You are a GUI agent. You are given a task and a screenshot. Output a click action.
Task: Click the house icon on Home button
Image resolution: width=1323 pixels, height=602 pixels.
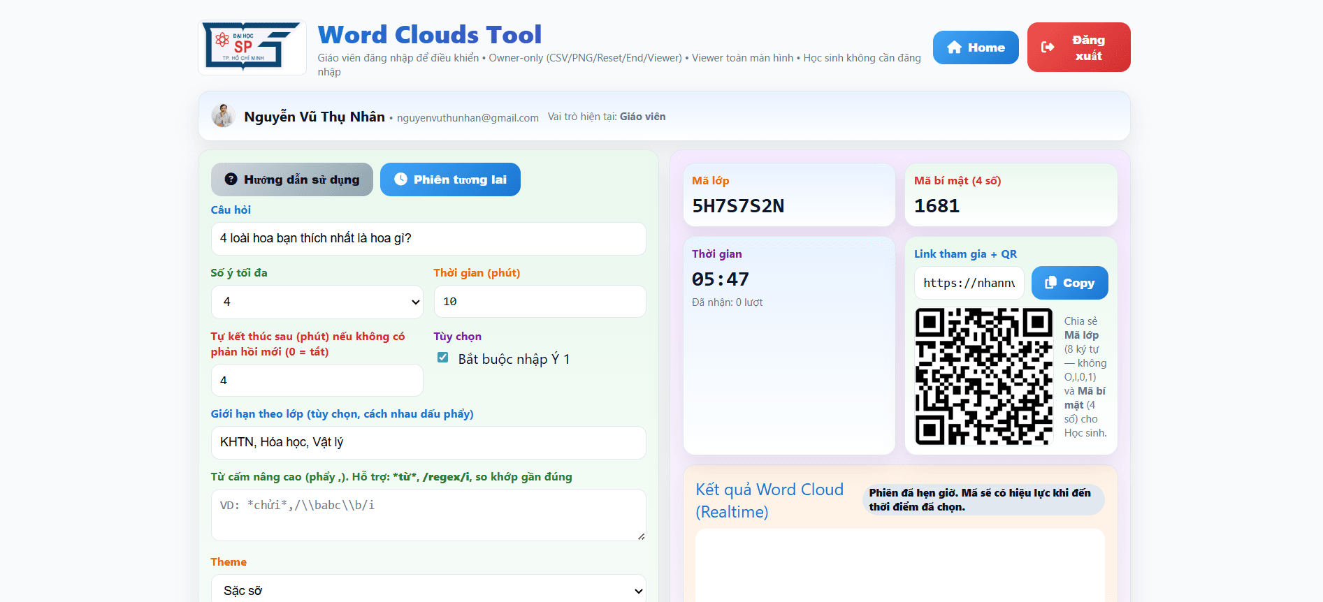(x=954, y=47)
